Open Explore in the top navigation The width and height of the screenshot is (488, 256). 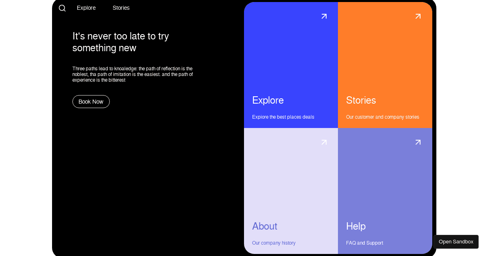(x=86, y=8)
